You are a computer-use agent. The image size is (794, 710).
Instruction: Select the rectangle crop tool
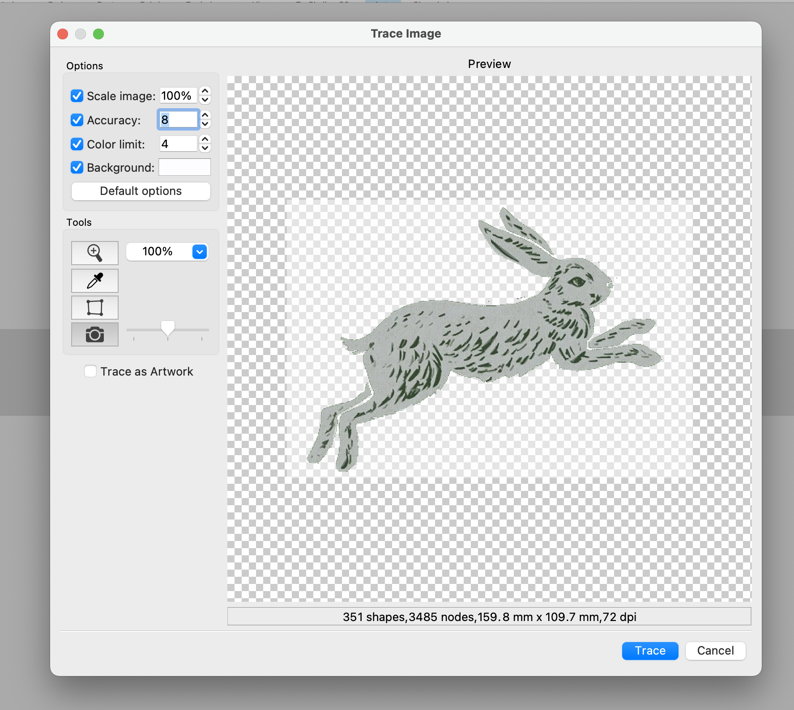pyautogui.click(x=94, y=308)
